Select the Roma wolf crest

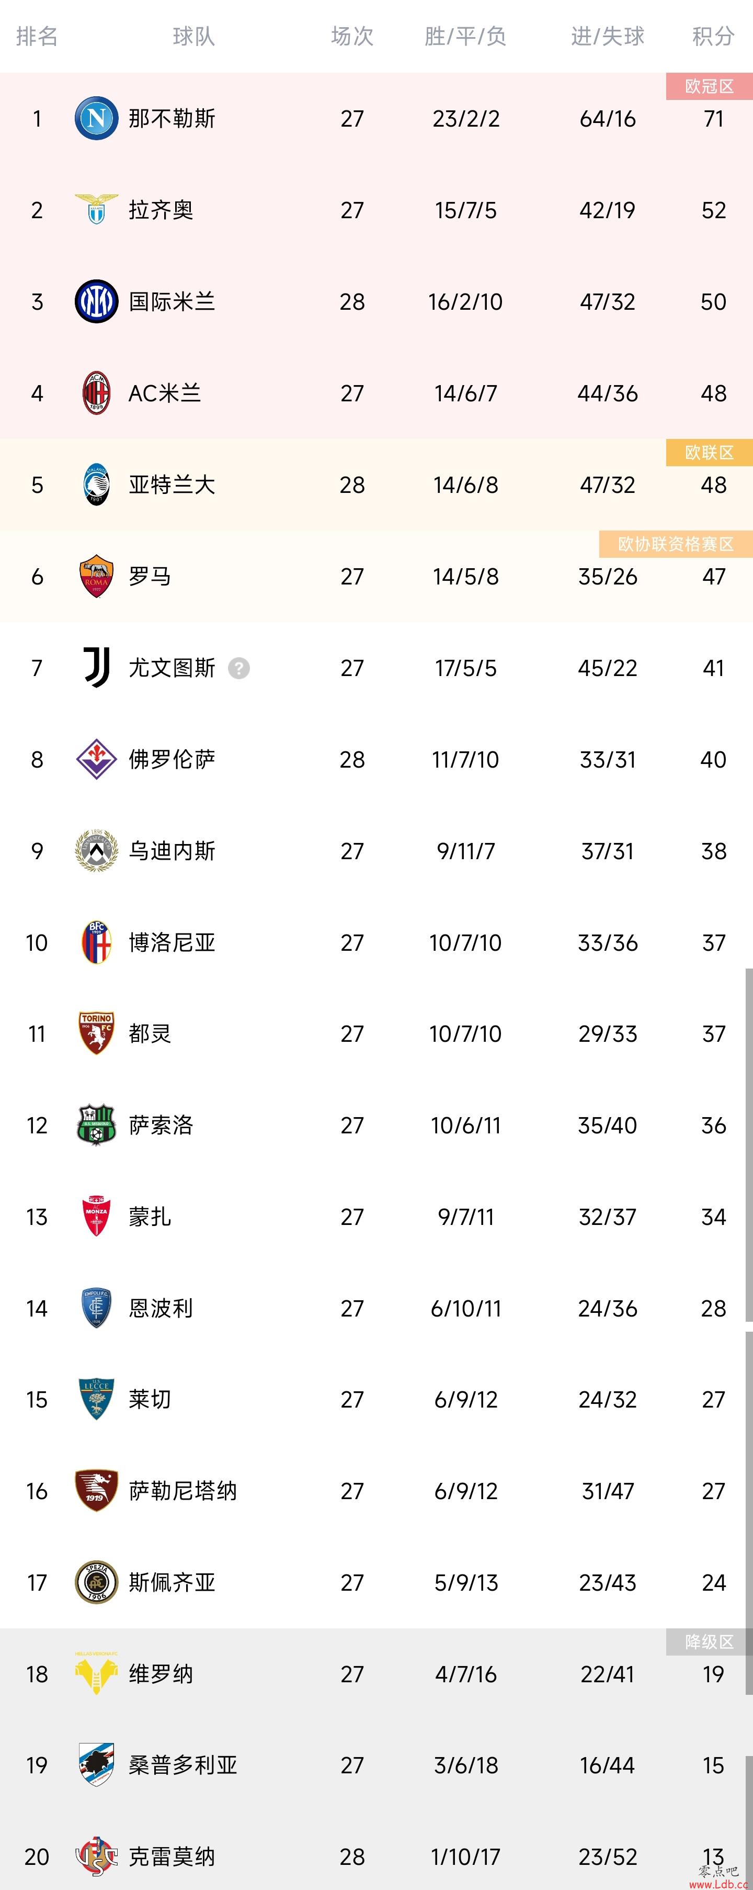click(96, 576)
